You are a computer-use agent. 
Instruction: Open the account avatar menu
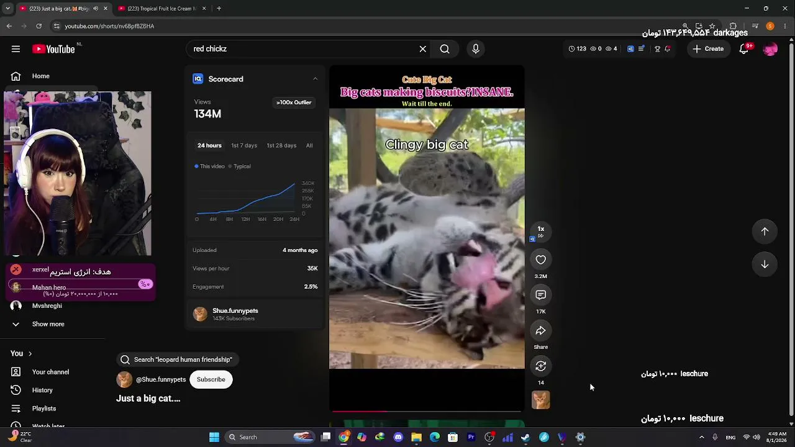pyautogui.click(x=770, y=49)
